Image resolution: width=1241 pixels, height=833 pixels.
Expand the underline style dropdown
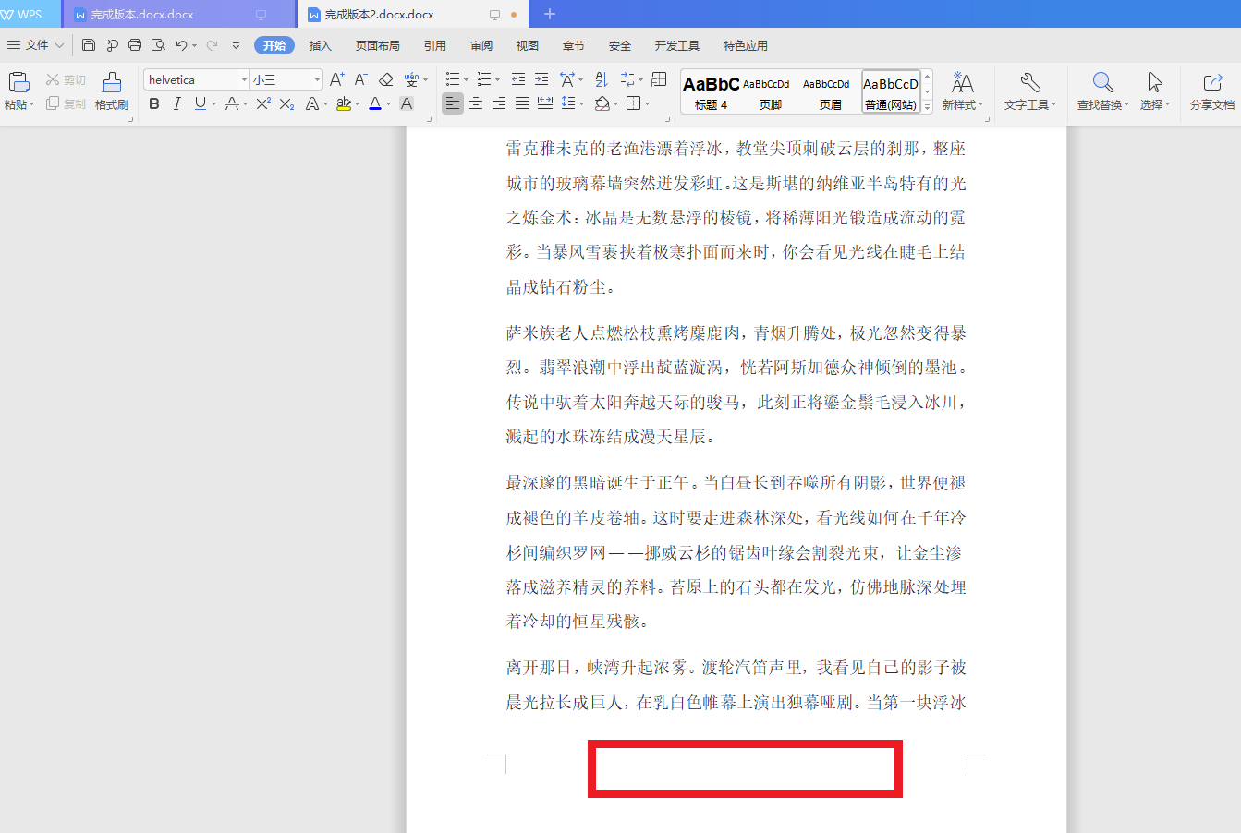point(212,103)
